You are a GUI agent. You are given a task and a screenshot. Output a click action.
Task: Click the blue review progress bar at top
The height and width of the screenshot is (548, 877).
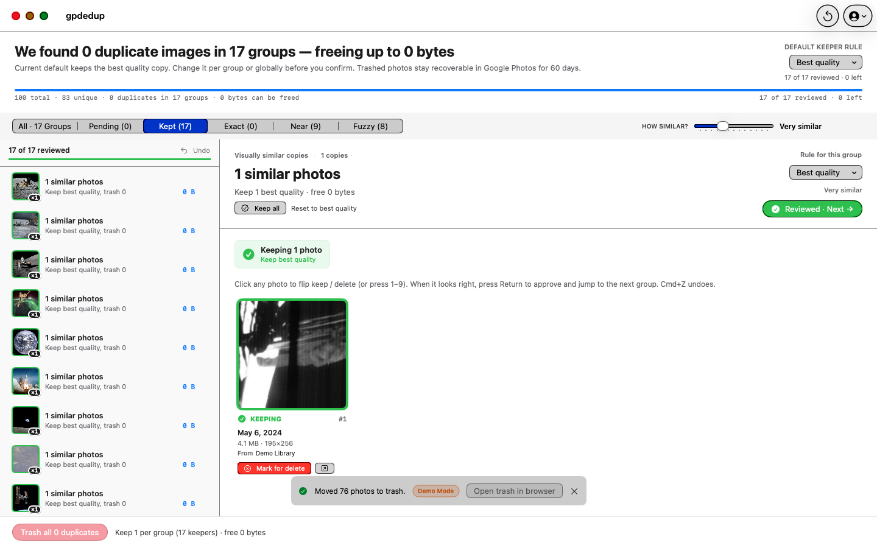(x=438, y=90)
